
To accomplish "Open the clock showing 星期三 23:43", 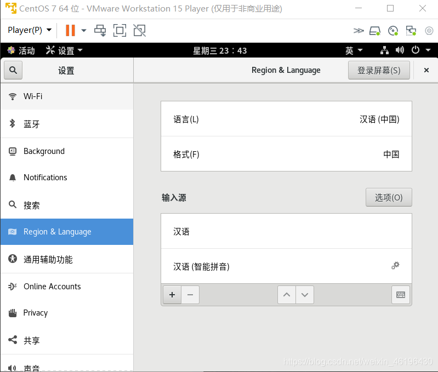I will [220, 50].
